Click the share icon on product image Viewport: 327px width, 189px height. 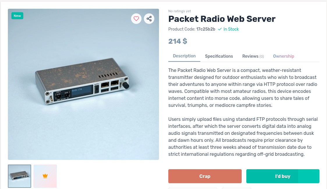point(149,19)
